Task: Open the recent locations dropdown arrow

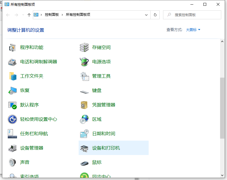Action: 23,15
